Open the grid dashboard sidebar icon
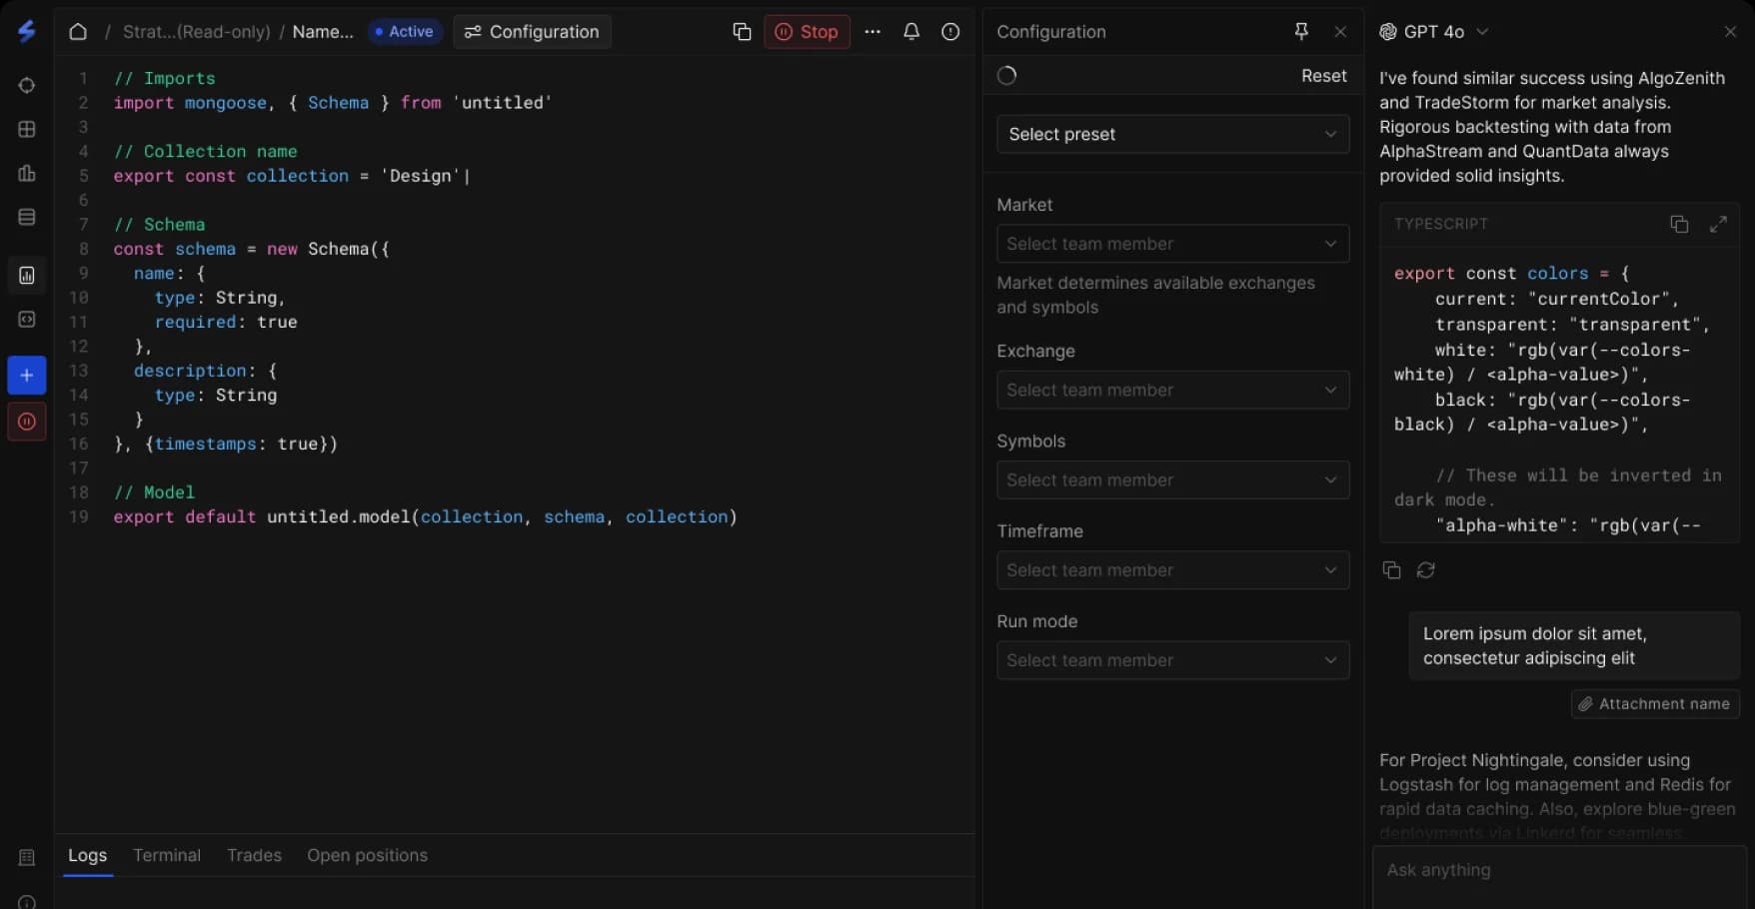The width and height of the screenshot is (1755, 909). click(27, 129)
